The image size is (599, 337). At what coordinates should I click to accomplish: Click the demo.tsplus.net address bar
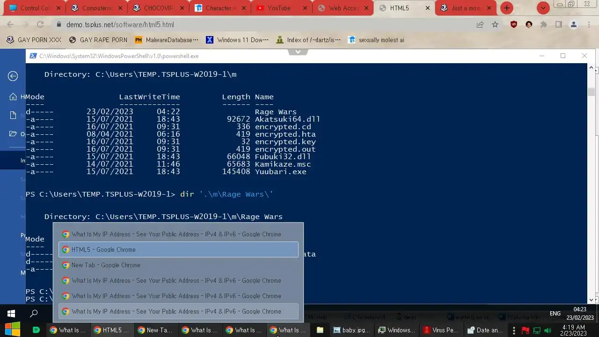click(x=262, y=24)
